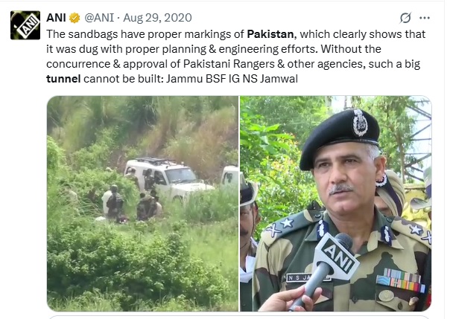The image size is (450, 319).
Task: Click the Grok explain icon on the tweet
Action: point(405,18)
